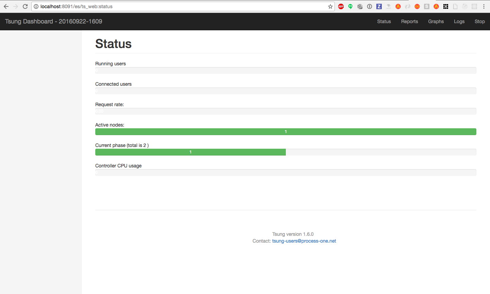Click the grey S extension icon

427,6
